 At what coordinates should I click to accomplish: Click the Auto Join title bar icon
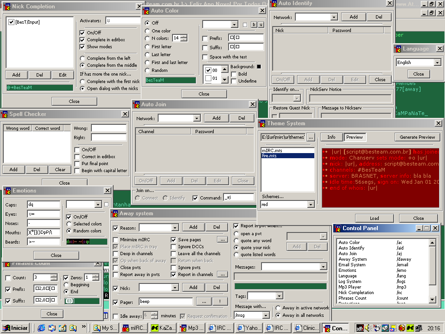136,104
